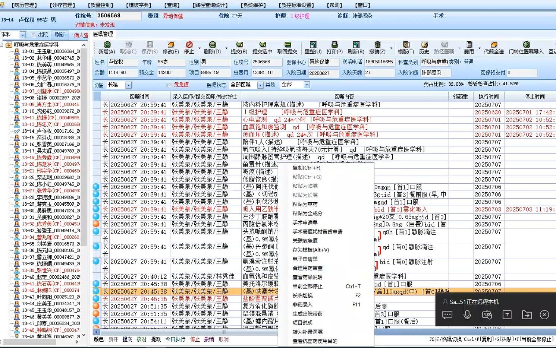The image size is (556, 348).
Task: Click the 删除(D) delete order icon
Action: coord(212,45)
